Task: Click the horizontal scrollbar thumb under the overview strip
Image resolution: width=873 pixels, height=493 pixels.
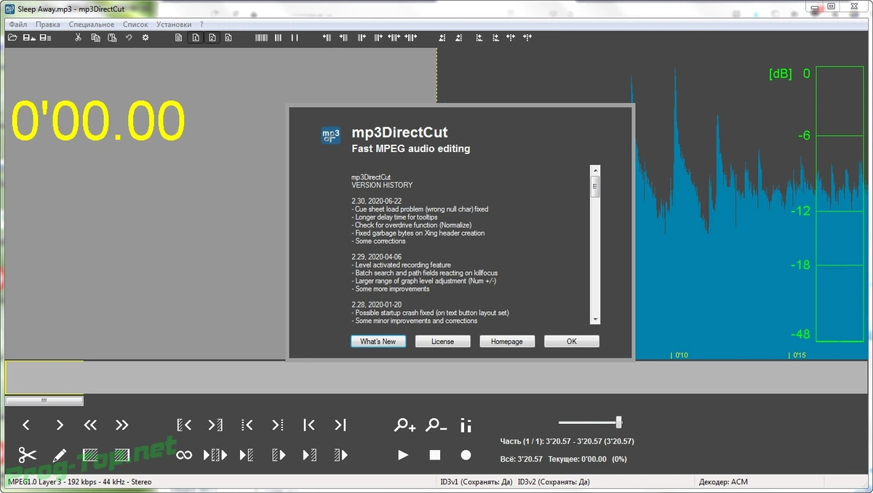Action: point(44,401)
